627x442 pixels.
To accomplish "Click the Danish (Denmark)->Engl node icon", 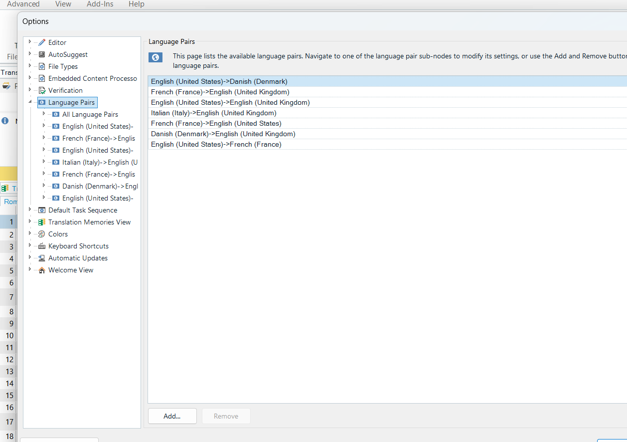I will (x=56, y=186).
